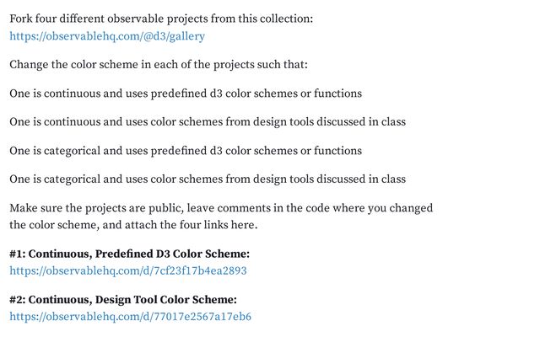The width and height of the screenshot is (540, 337).
Task: Click the categorical design tools requirement line
Action: click(x=208, y=179)
